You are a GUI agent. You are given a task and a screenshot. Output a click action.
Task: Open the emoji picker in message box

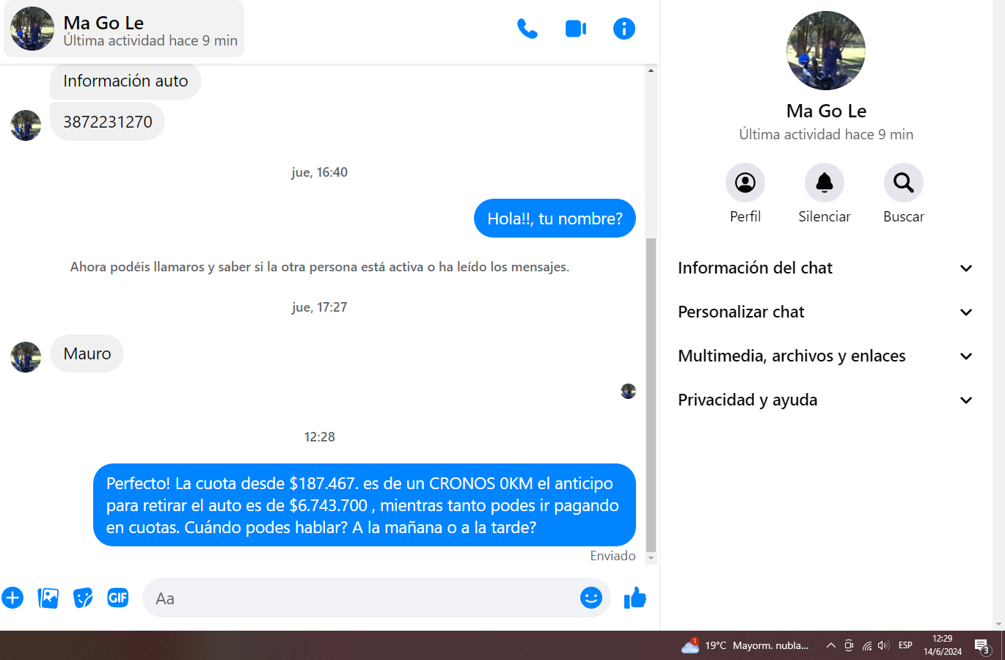591,598
